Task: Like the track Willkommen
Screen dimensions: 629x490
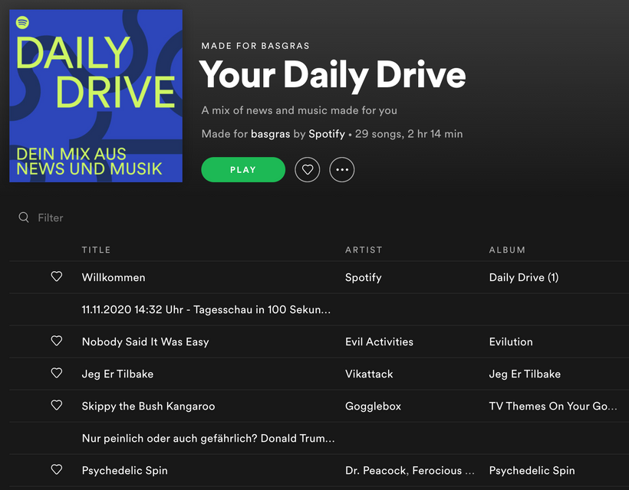Action: click(x=57, y=276)
